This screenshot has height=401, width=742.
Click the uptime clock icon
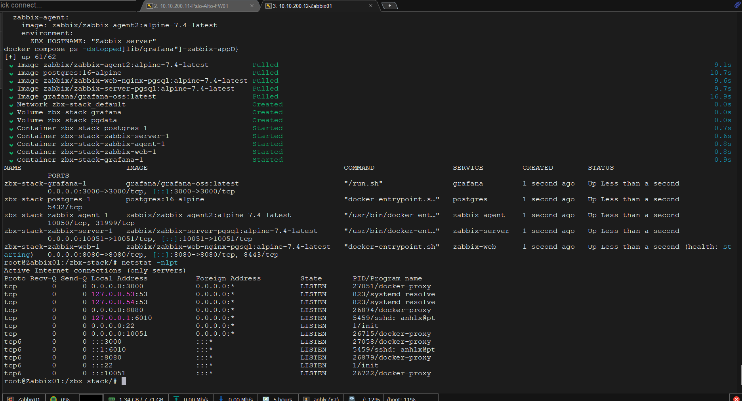(x=266, y=399)
